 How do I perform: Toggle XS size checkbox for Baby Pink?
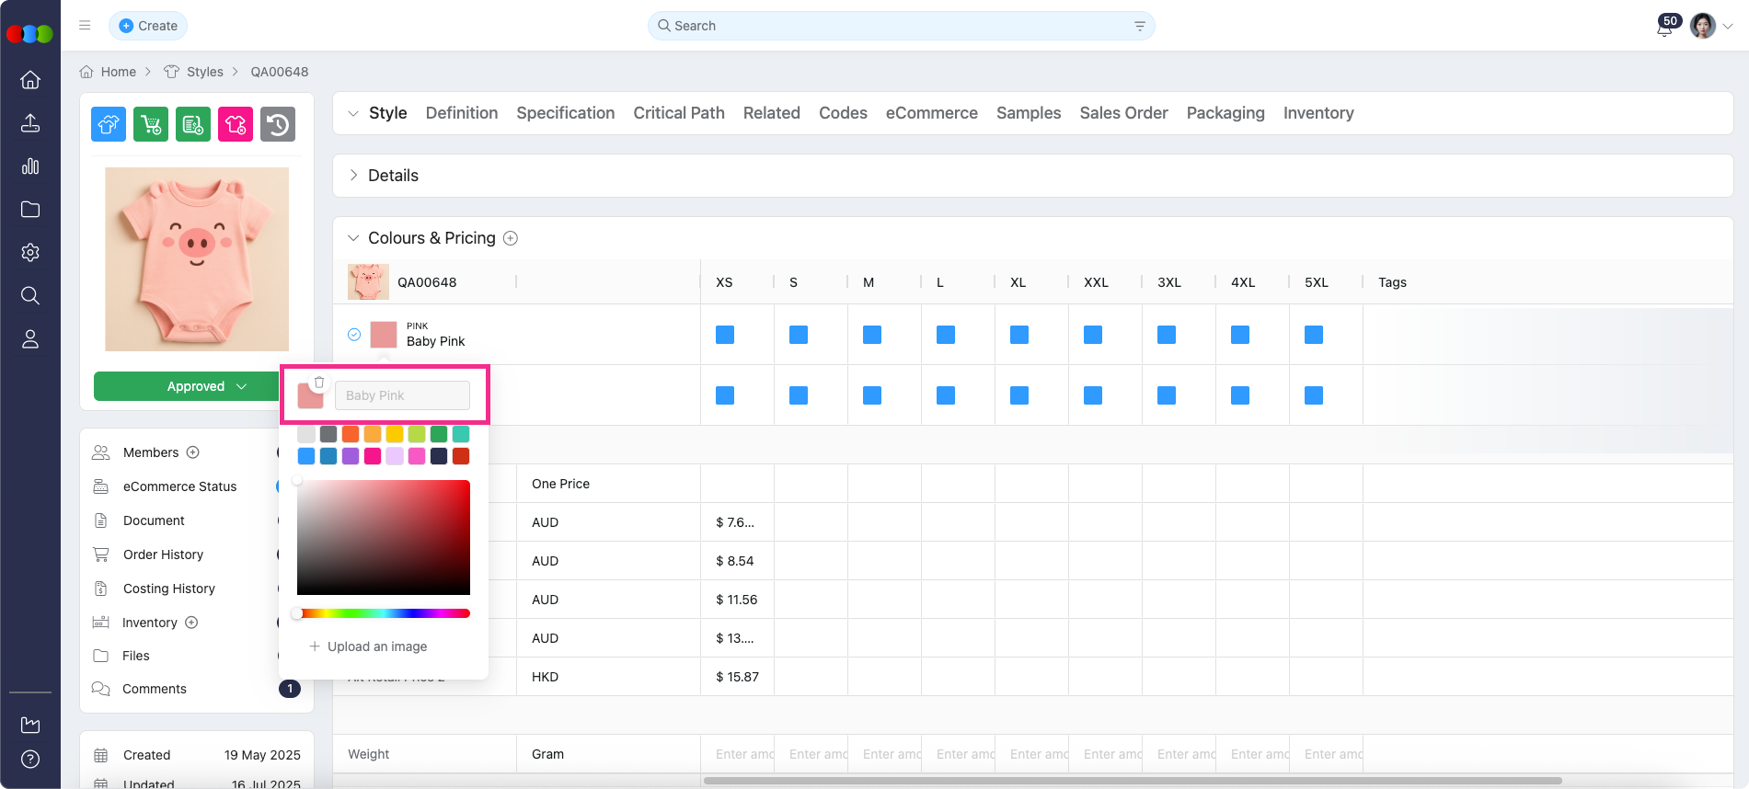(x=725, y=335)
